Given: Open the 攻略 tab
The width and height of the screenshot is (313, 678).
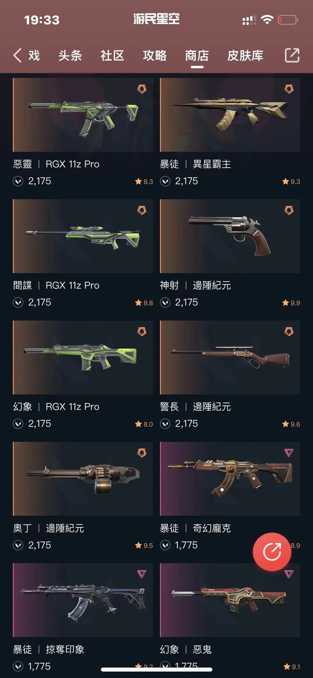Looking at the screenshot, I should 155,55.
